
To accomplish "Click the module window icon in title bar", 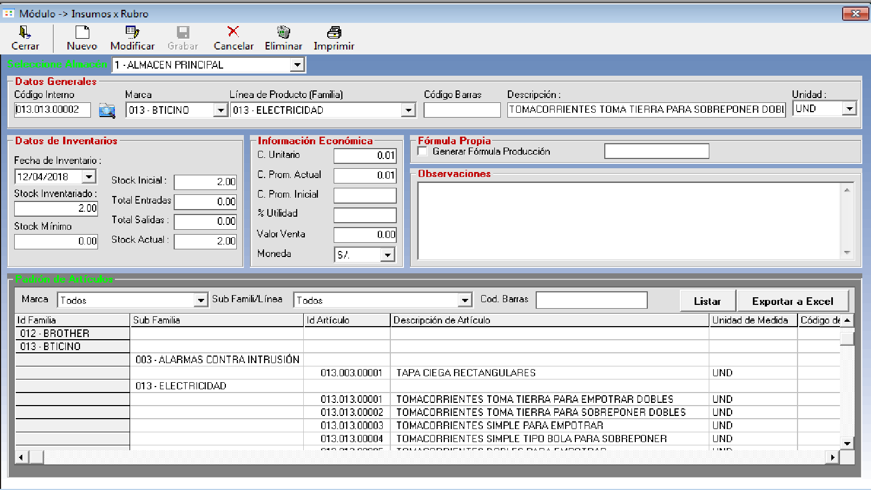I will [9, 14].
